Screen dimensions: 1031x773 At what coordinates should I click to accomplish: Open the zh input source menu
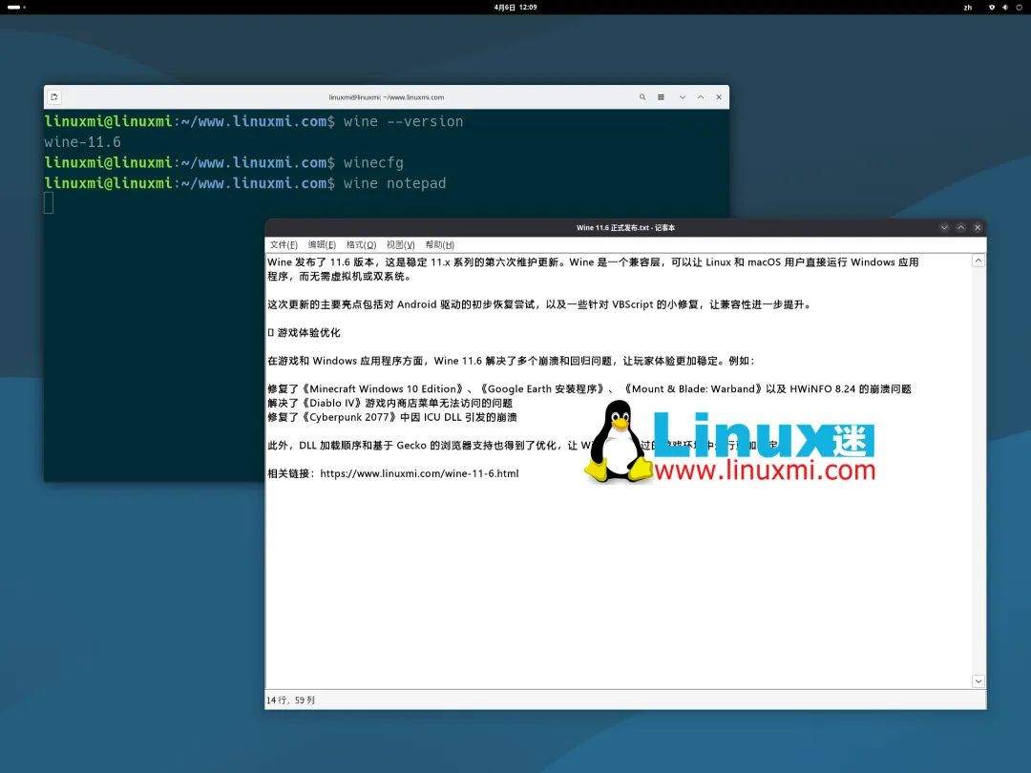point(968,8)
